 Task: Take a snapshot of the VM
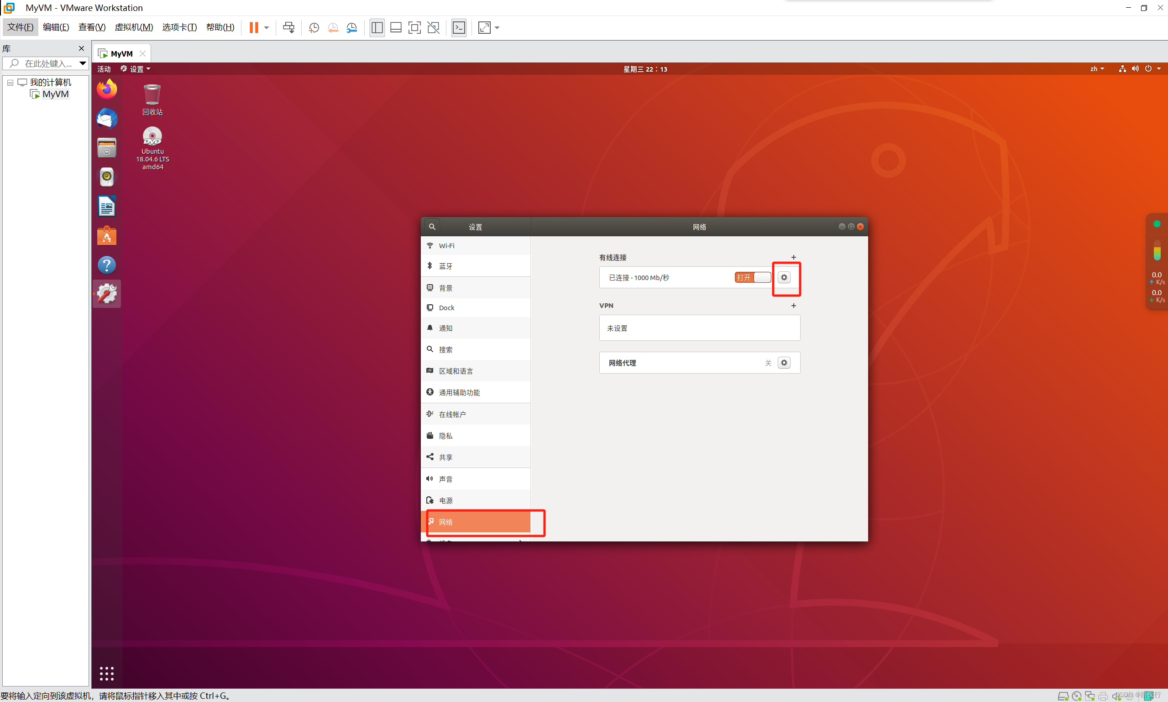pos(314,28)
